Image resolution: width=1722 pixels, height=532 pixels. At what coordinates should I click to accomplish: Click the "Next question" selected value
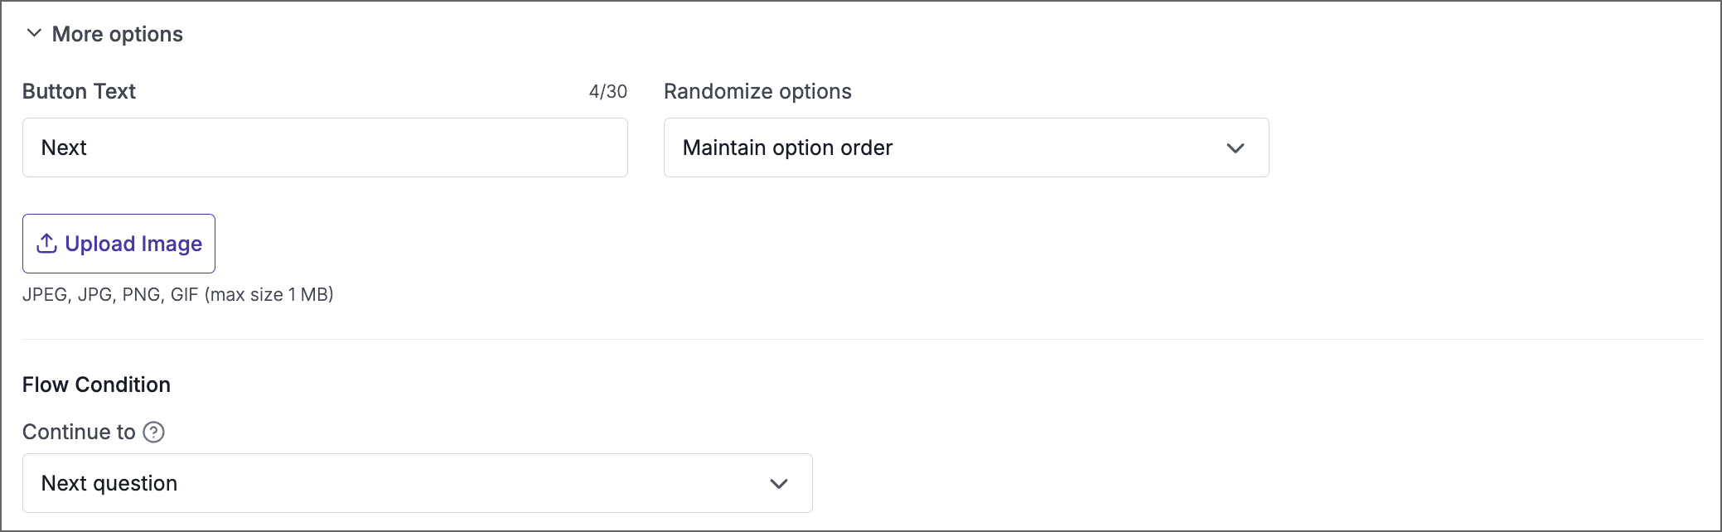[x=109, y=483]
